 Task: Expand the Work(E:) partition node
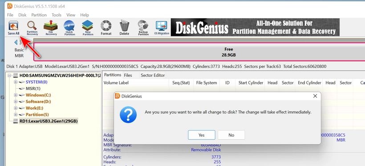coord(16,108)
